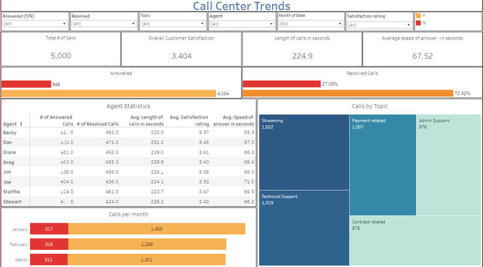Click Joe's speed of answer 71.0
Viewport: 483px width, 267px height.
point(249,181)
